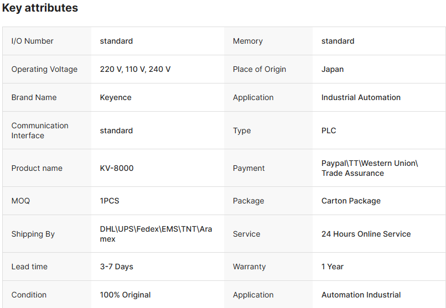
Task: Select the 'KV-8000' product name value
Action: click(x=117, y=168)
